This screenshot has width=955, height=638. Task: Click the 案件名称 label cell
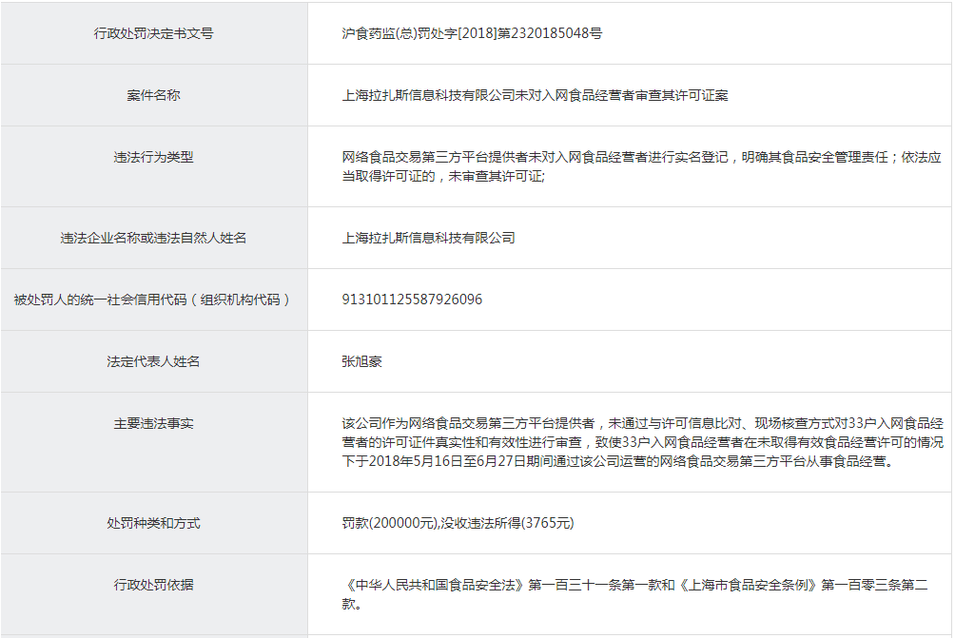153,95
